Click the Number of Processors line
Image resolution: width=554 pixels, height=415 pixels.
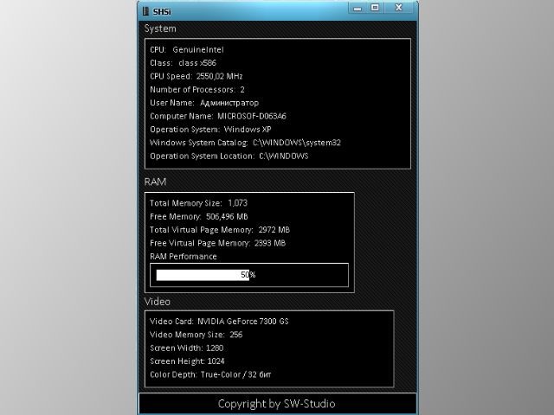click(197, 89)
